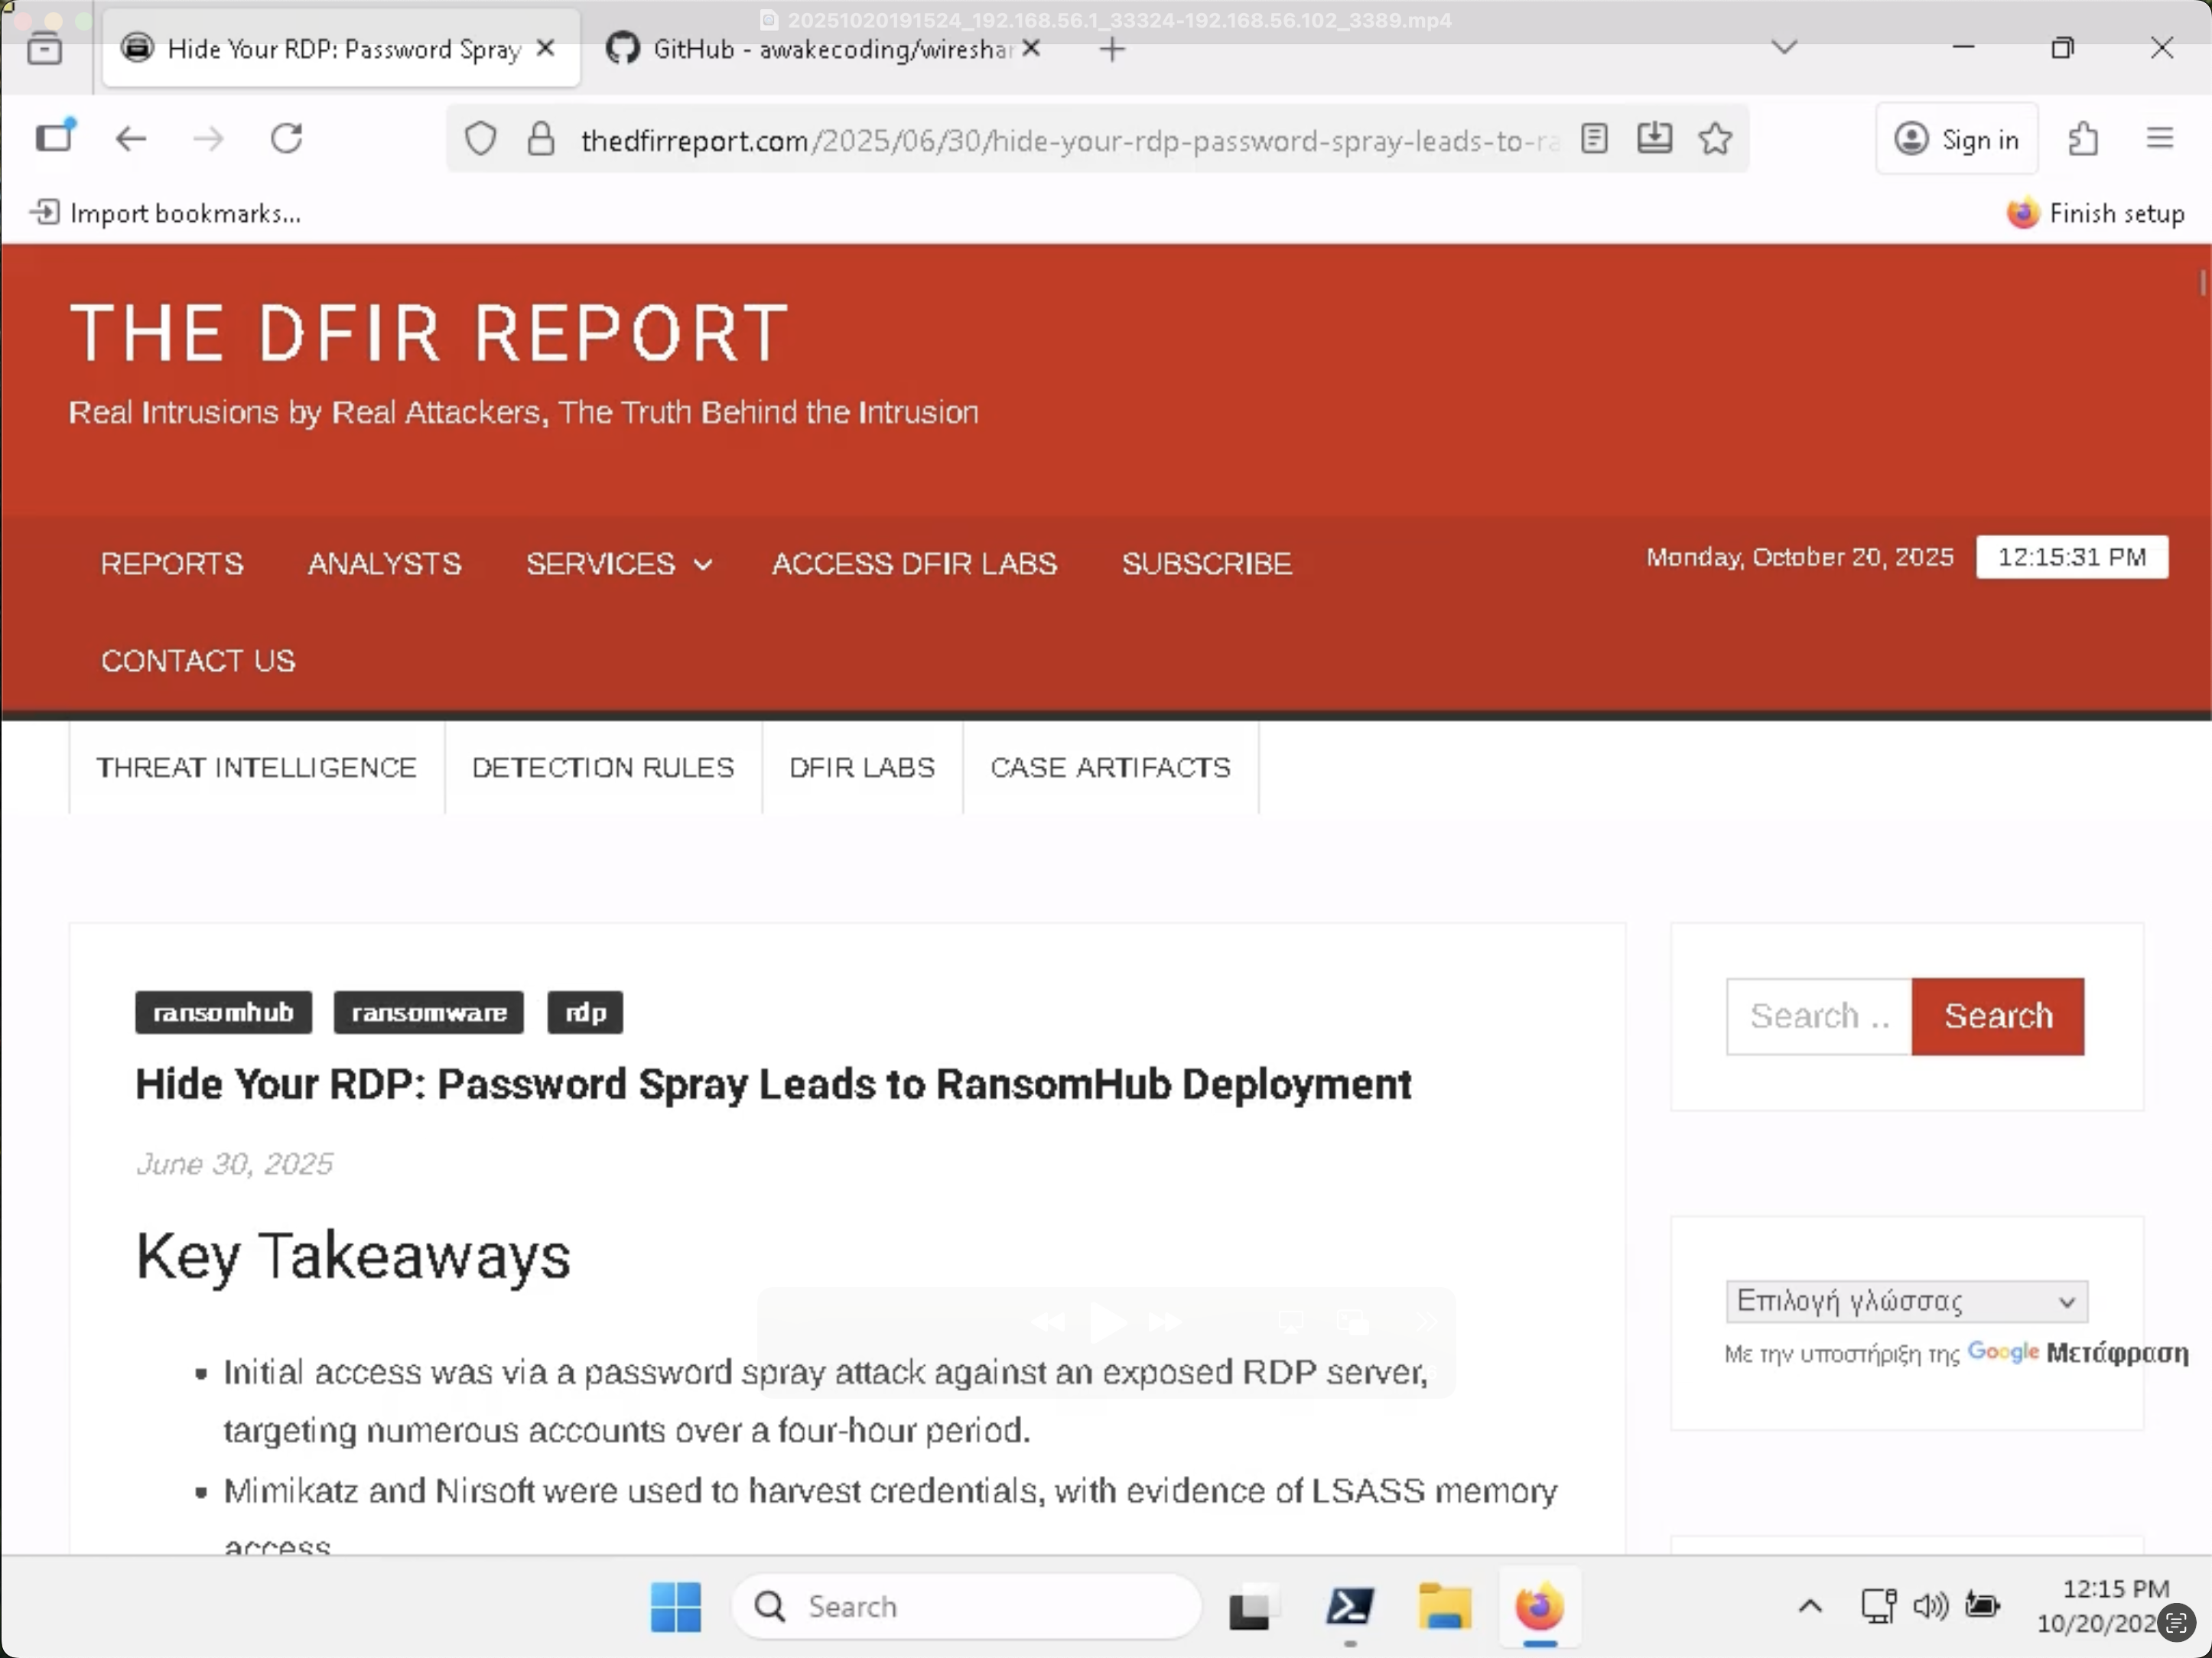This screenshot has height=1658, width=2212.
Task: Open File Explorer from the taskbar
Action: tap(1445, 1607)
